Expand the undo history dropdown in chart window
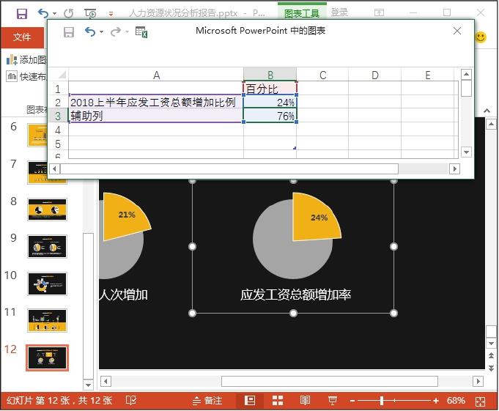 pyautogui.click(x=102, y=32)
